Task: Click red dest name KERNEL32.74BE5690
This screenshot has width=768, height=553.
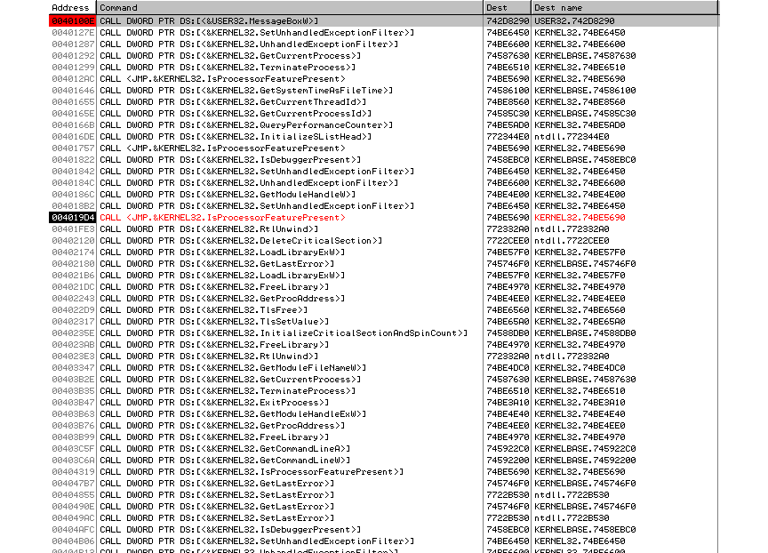Action: [x=580, y=218]
